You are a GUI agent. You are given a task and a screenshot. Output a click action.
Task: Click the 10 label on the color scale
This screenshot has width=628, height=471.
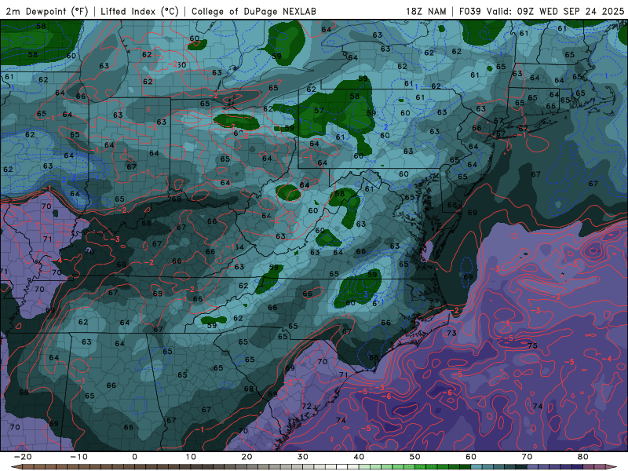click(191, 457)
